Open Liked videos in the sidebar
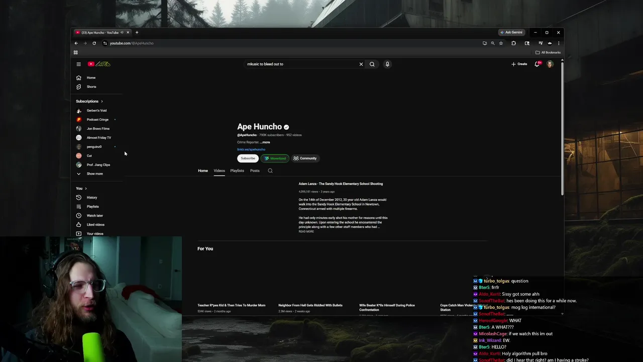This screenshot has height=362, width=643. (x=95, y=225)
